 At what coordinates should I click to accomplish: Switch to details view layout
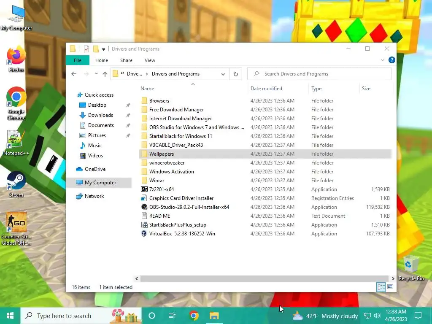[381, 287]
